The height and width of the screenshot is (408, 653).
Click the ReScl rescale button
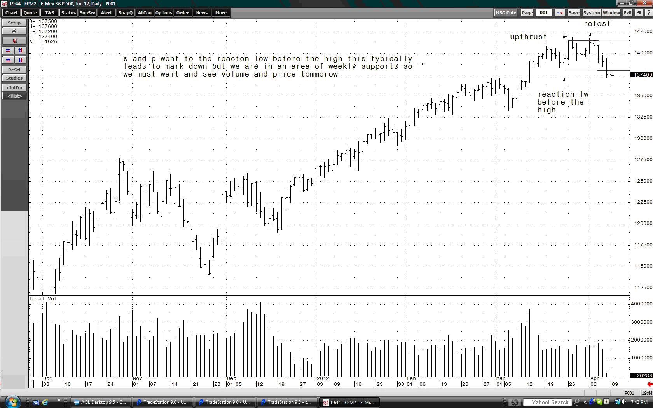pyautogui.click(x=14, y=70)
